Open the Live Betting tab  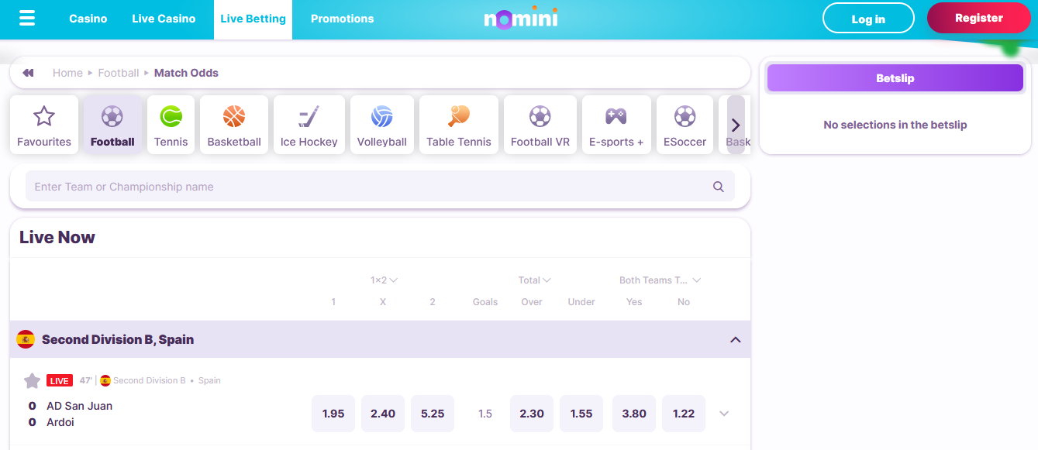point(253,19)
